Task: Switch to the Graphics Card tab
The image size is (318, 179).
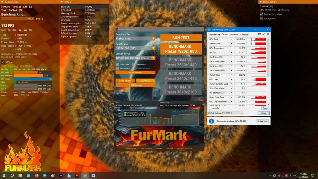Action: (x=214, y=35)
